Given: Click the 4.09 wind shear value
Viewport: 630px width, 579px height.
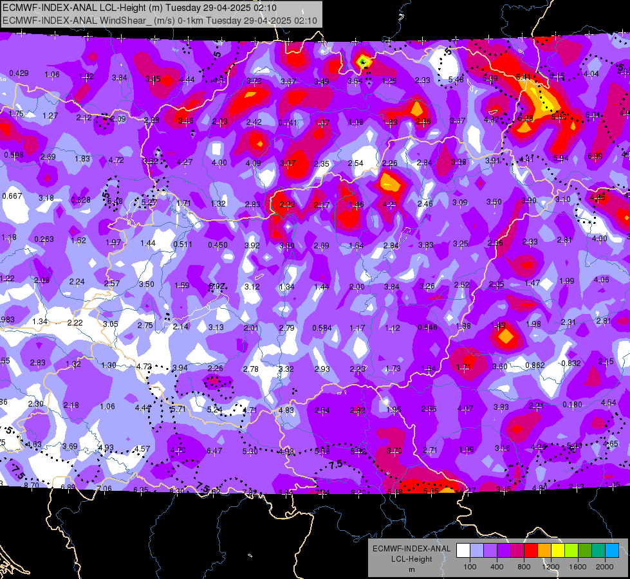Looking at the screenshot, I should [x=253, y=163].
